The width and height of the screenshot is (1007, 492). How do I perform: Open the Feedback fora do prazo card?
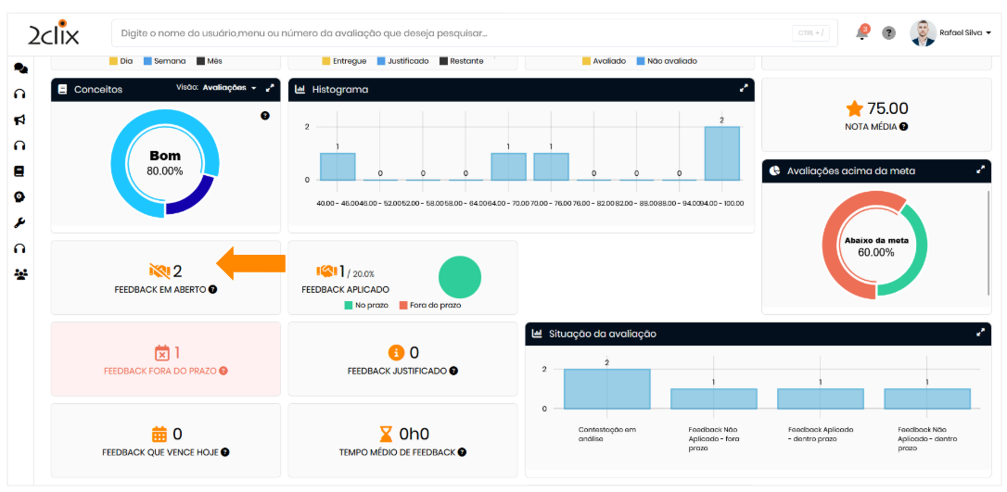click(166, 360)
